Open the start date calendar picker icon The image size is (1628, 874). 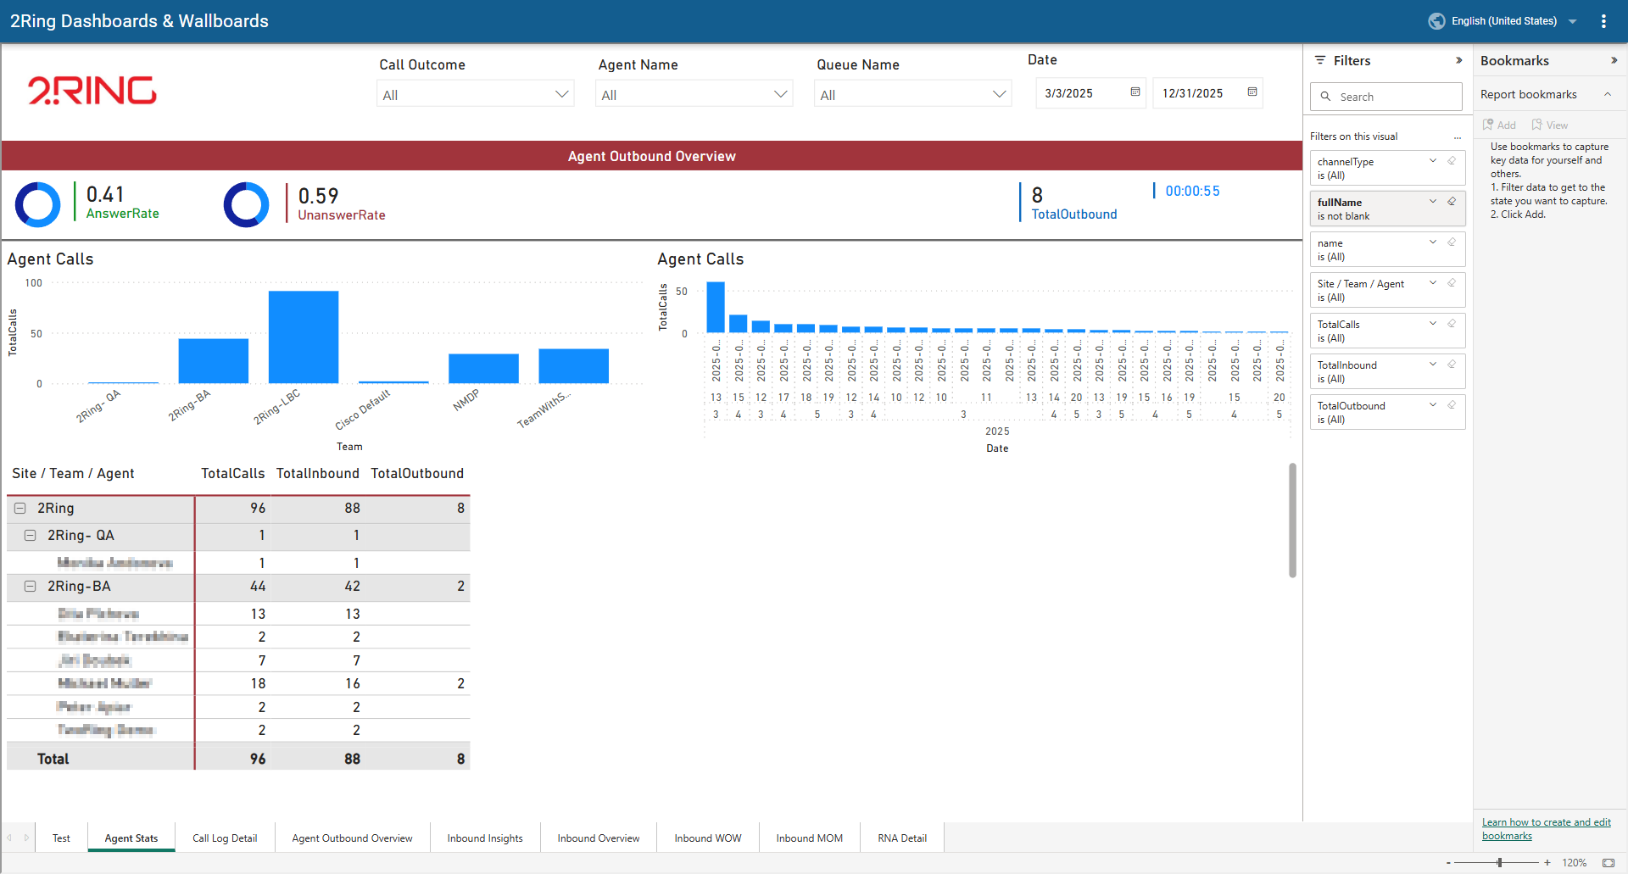[1135, 92]
